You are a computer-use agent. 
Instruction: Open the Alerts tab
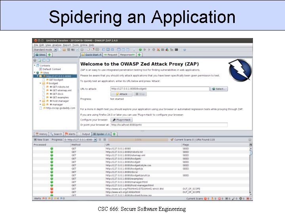tap(70, 134)
